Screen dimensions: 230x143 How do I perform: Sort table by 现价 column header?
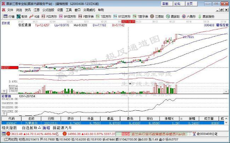(150, 119)
